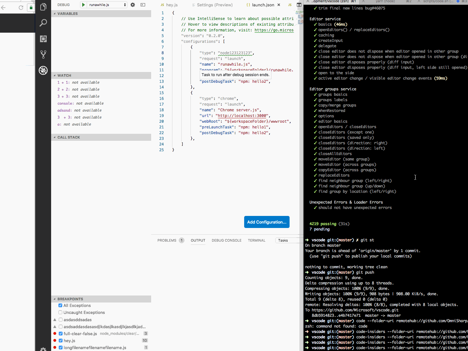Viewport: 468px width, 351px height.
Task: Disable the hey.js breakpoint checkbox
Action: pos(60,341)
